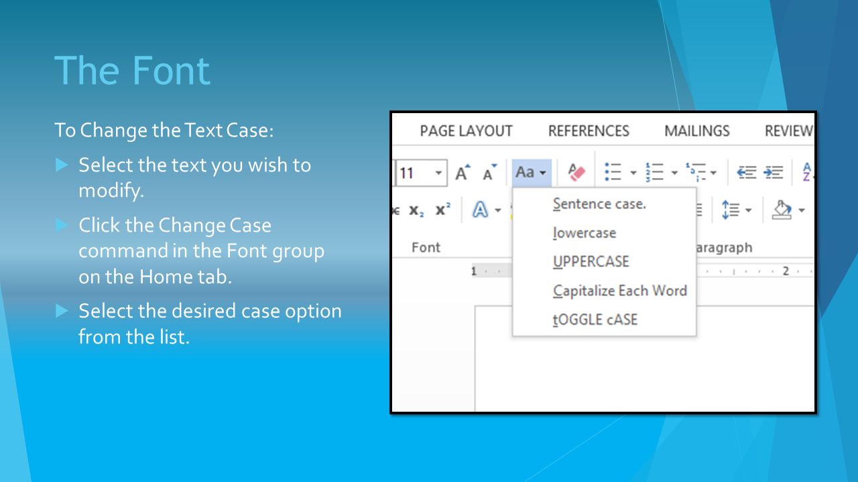
Task: Click the Shrink Font icon
Action: (x=491, y=173)
